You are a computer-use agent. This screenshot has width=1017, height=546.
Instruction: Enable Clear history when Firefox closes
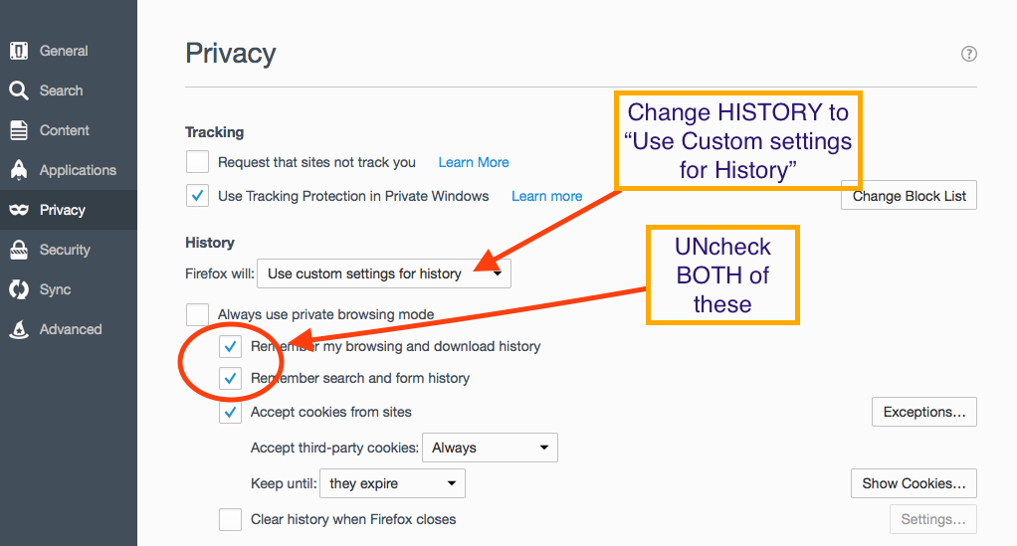coord(230,519)
